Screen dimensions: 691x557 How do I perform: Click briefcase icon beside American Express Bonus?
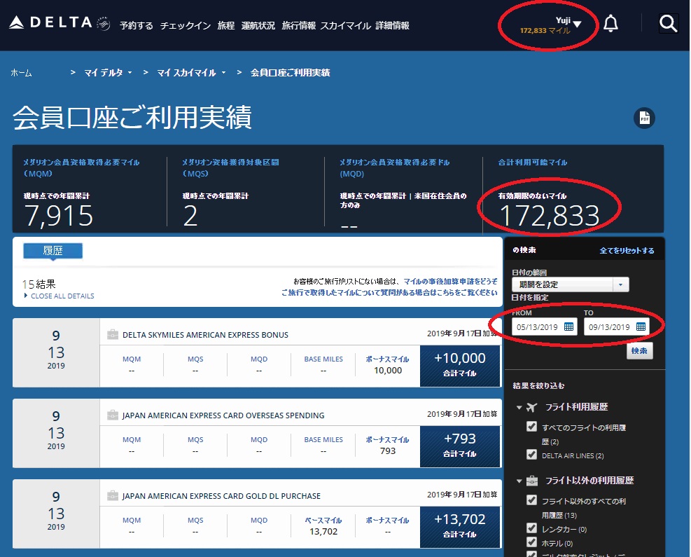(x=112, y=335)
